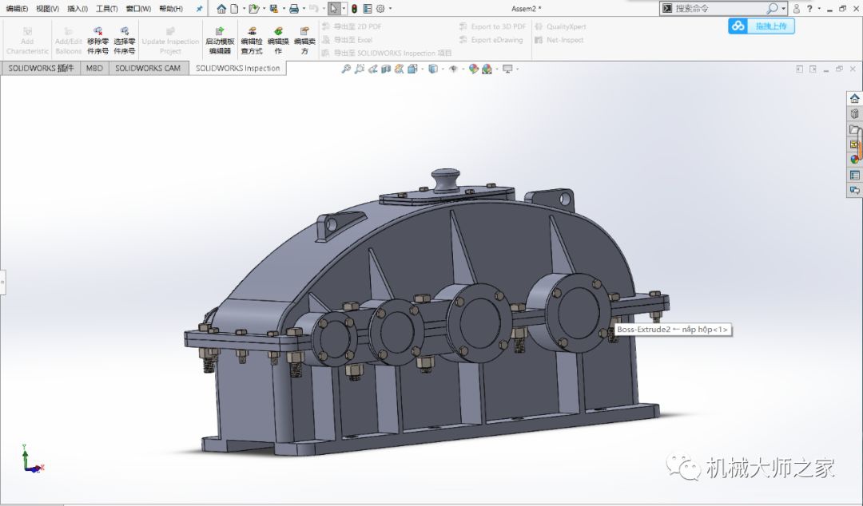Open SOLIDWORKS Resources home task pane
This screenshot has height=506, width=863.
854,99
